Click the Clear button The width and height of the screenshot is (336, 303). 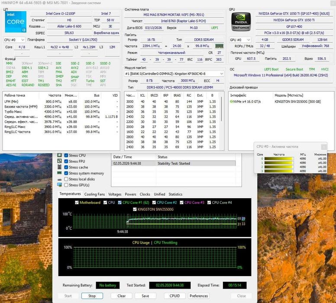[122, 296]
